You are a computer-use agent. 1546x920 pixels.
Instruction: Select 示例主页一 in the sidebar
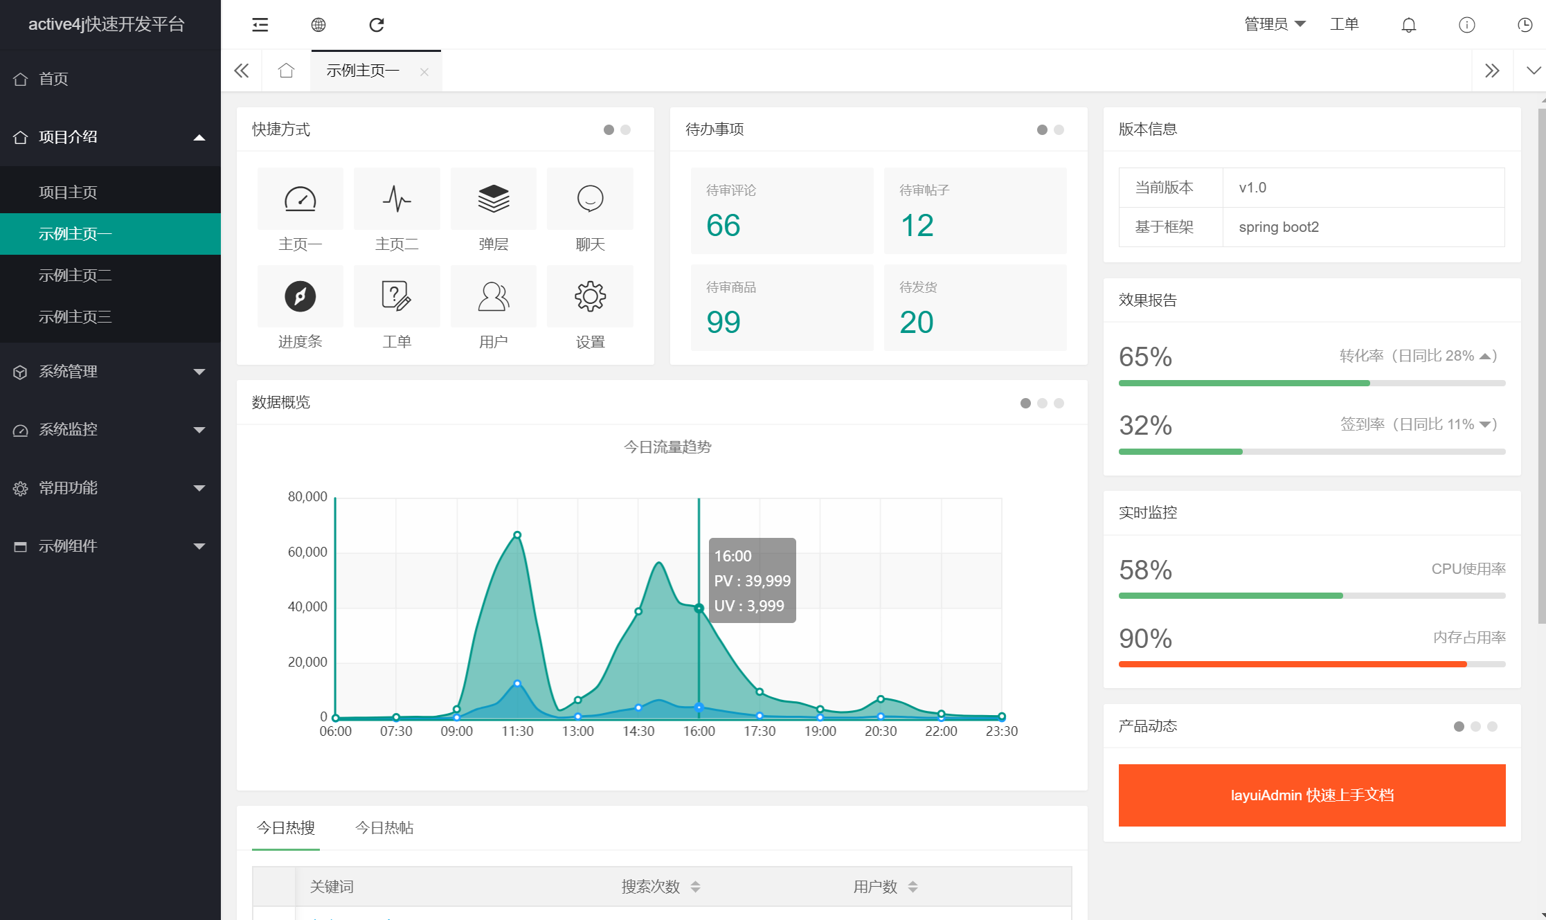[111, 234]
